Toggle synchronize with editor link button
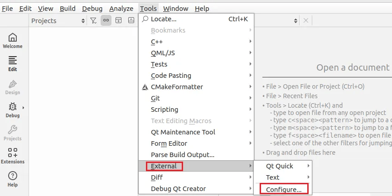 point(106,20)
